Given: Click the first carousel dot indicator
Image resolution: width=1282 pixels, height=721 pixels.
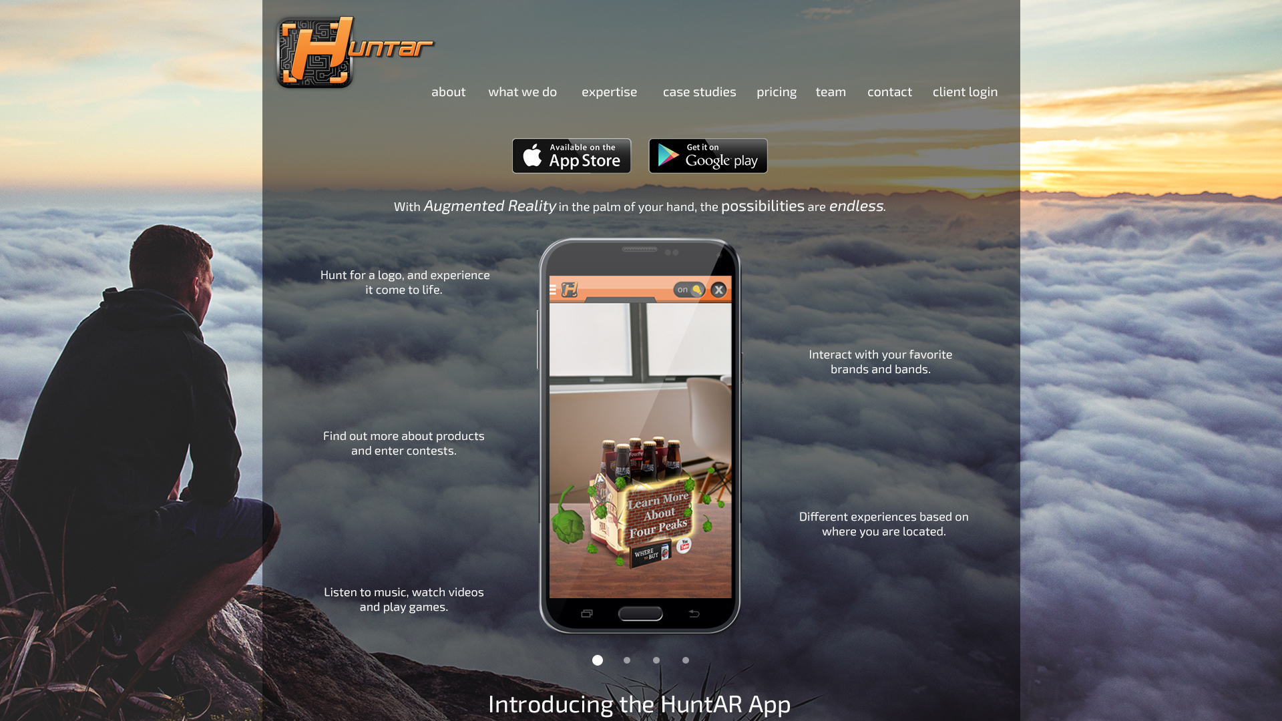Looking at the screenshot, I should coord(597,660).
